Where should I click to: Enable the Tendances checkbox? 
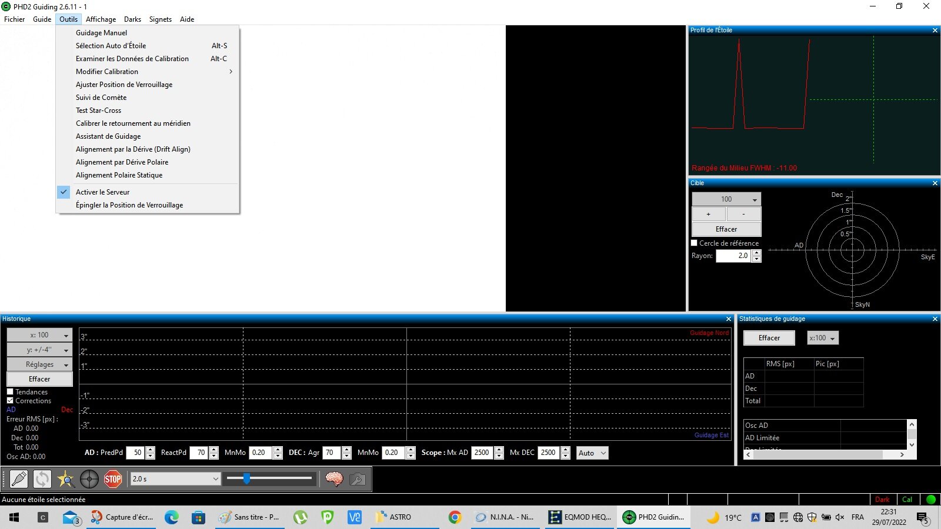(10, 392)
